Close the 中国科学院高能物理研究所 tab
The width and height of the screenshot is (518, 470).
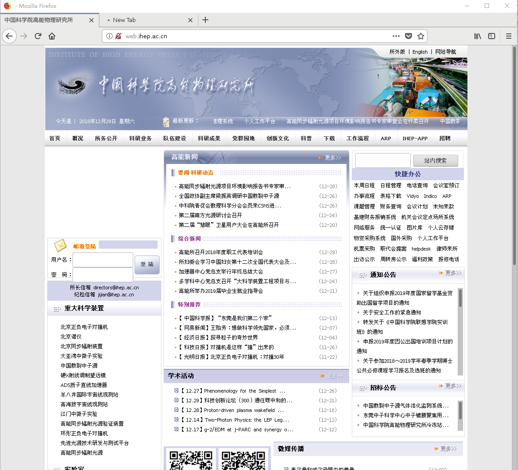[x=91, y=20]
